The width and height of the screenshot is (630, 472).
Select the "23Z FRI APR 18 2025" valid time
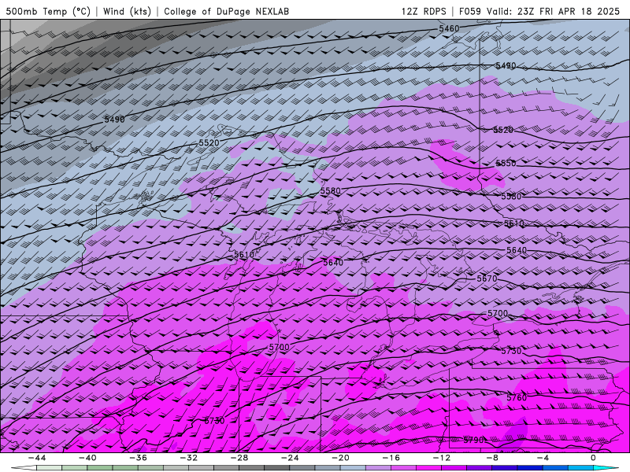coord(569,11)
